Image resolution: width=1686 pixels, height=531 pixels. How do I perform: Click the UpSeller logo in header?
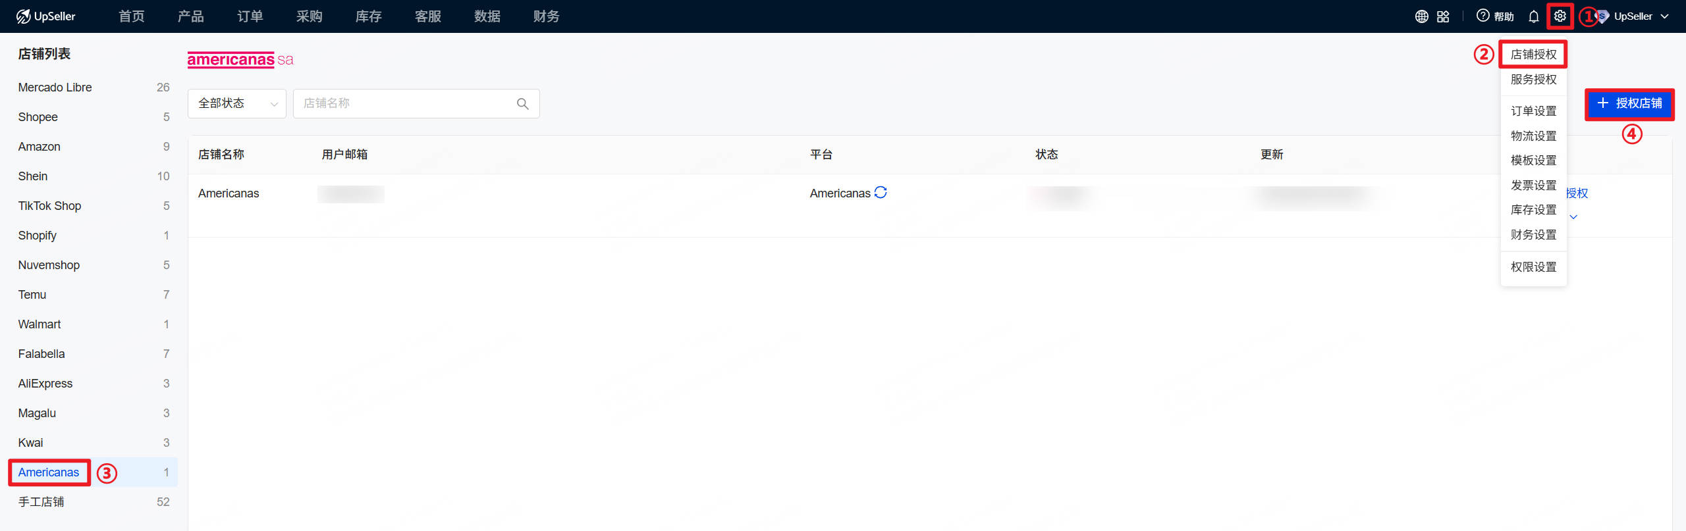click(46, 16)
